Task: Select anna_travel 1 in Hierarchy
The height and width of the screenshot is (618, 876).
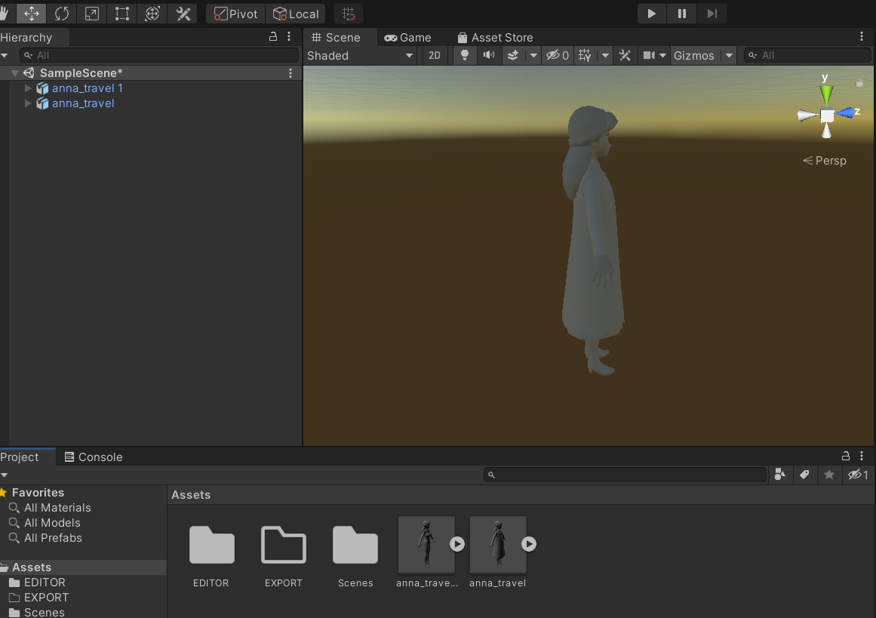Action: point(88,88)
